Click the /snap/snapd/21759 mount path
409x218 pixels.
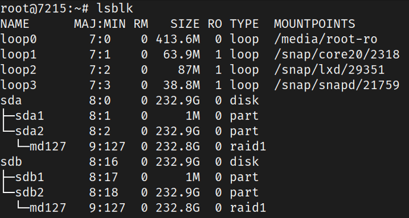click(x=336, y=86)
